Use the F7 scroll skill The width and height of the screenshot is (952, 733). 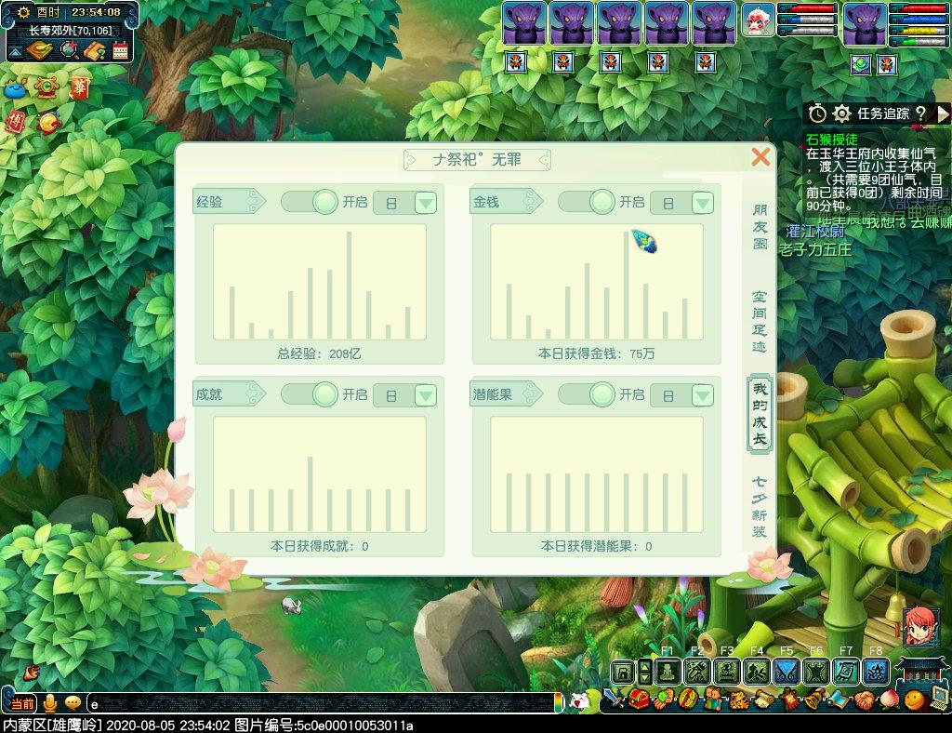846,672
